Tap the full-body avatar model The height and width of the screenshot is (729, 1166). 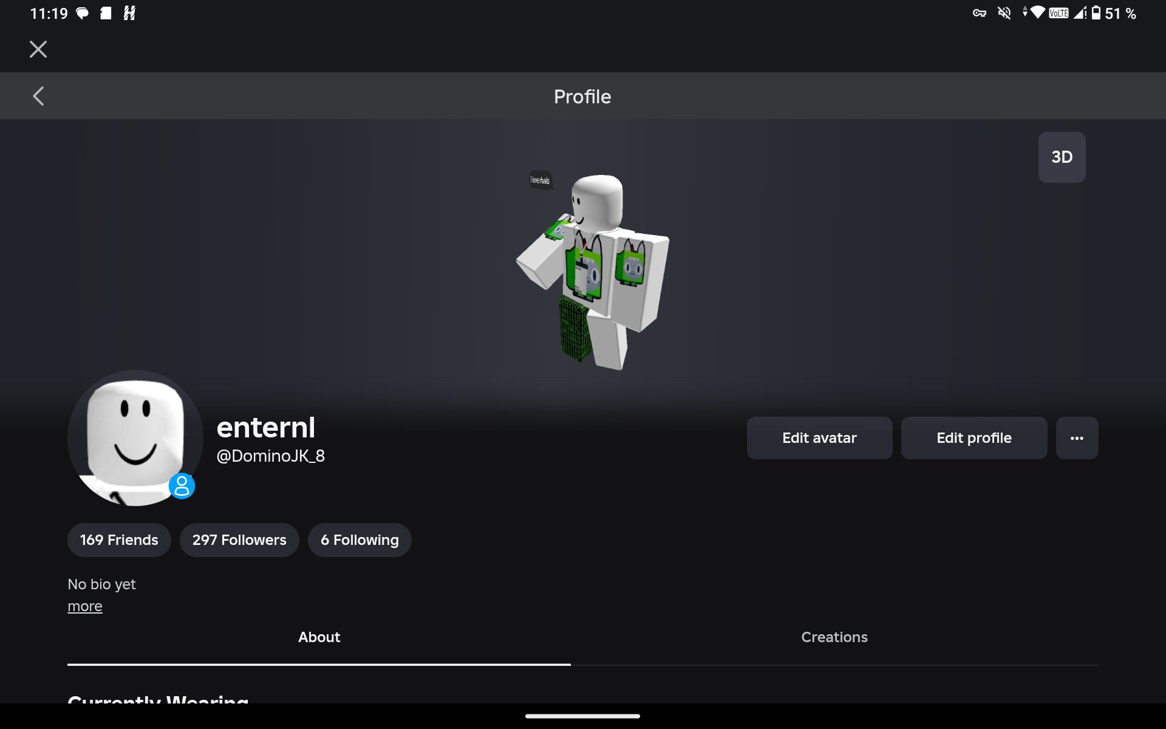click(593, 272)
